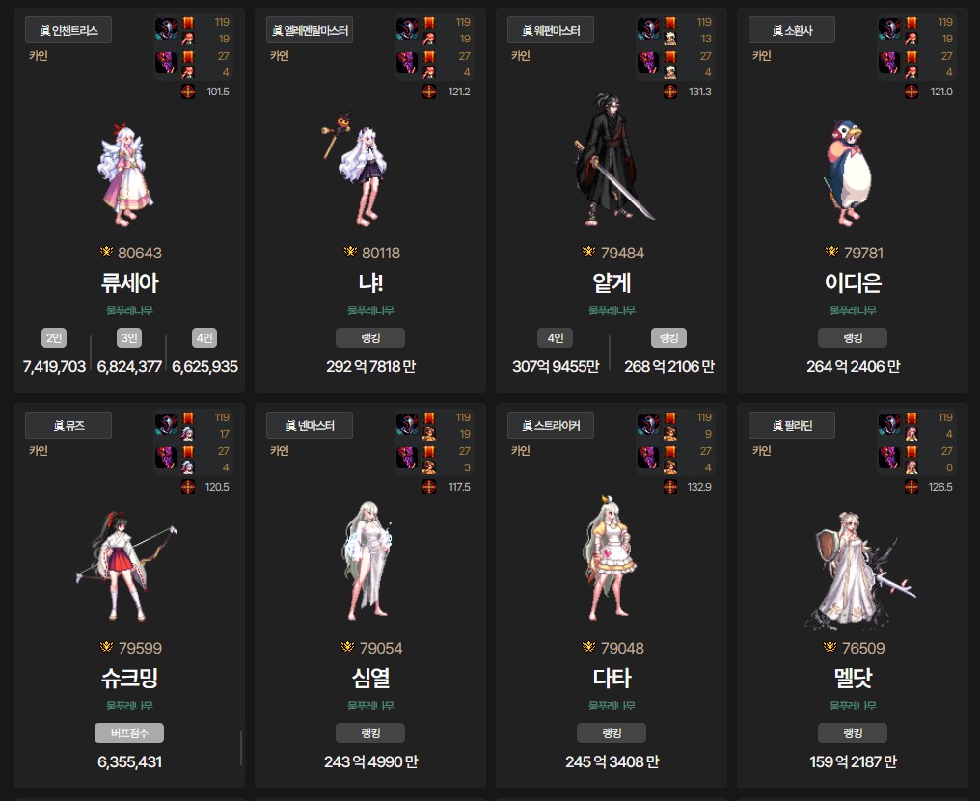The width and height of the screenshot is (980, 801).
Task: Click the guild name 몽푸레나무 under 멜닷
Action: click(853, 706)
